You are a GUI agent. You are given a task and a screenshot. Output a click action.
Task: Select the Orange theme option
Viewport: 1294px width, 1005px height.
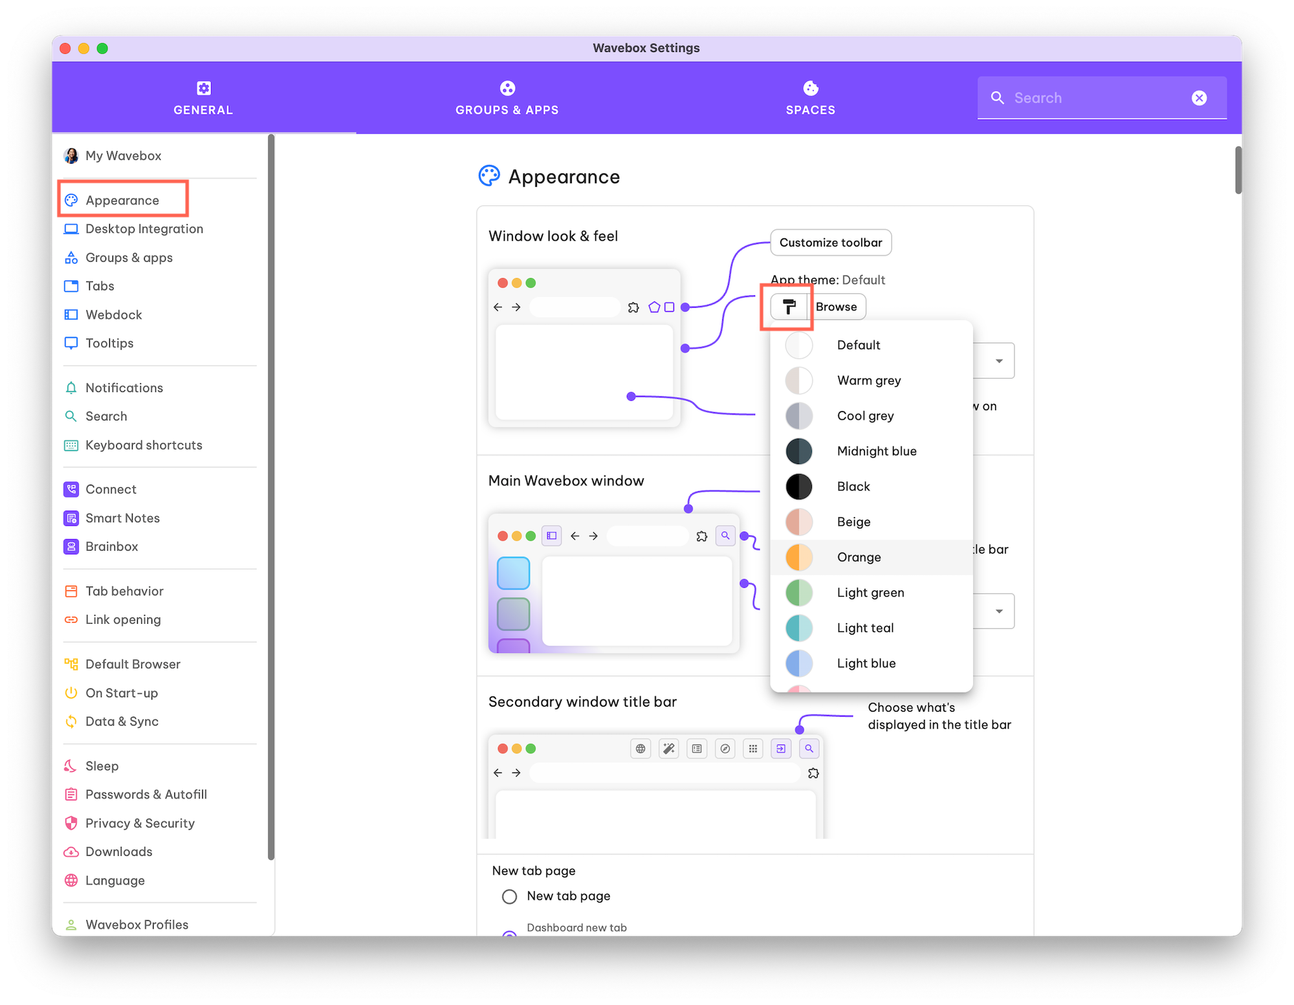pos(872,557)
